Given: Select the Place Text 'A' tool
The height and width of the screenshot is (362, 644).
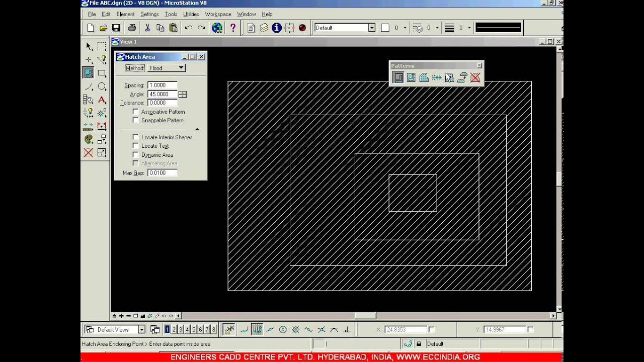Looking at the screenshot, I should pyautogui.click(x=102, y=100).
